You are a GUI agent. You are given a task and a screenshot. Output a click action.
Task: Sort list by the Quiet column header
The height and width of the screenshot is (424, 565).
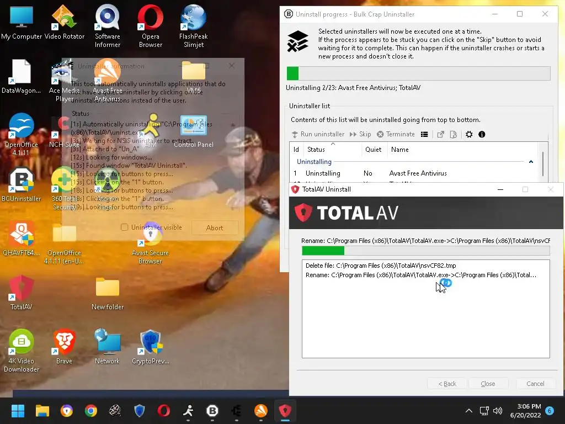coord(374,150)
